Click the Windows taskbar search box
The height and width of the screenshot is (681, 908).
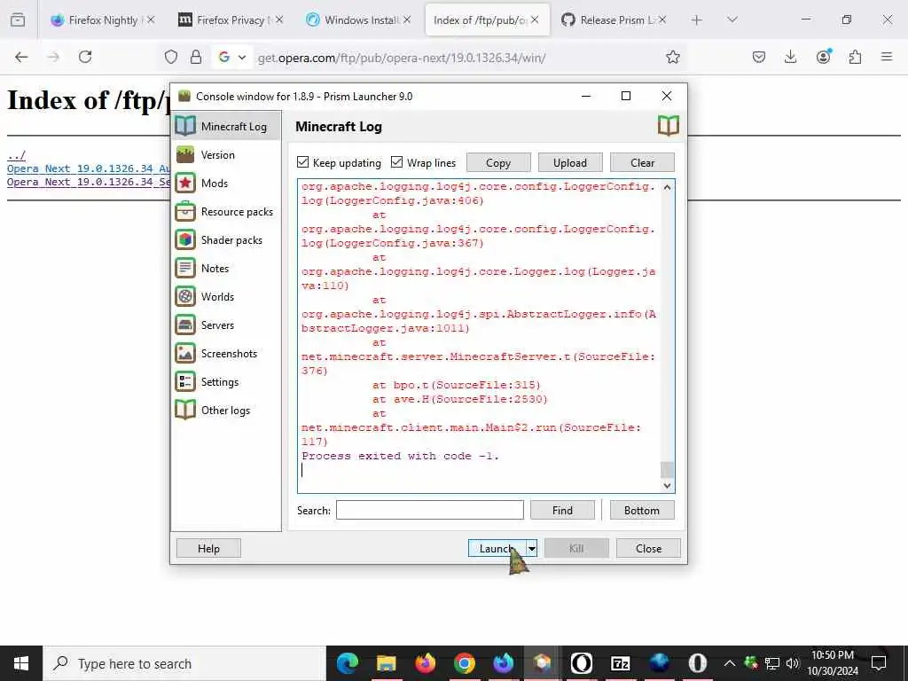click(184, 663)
